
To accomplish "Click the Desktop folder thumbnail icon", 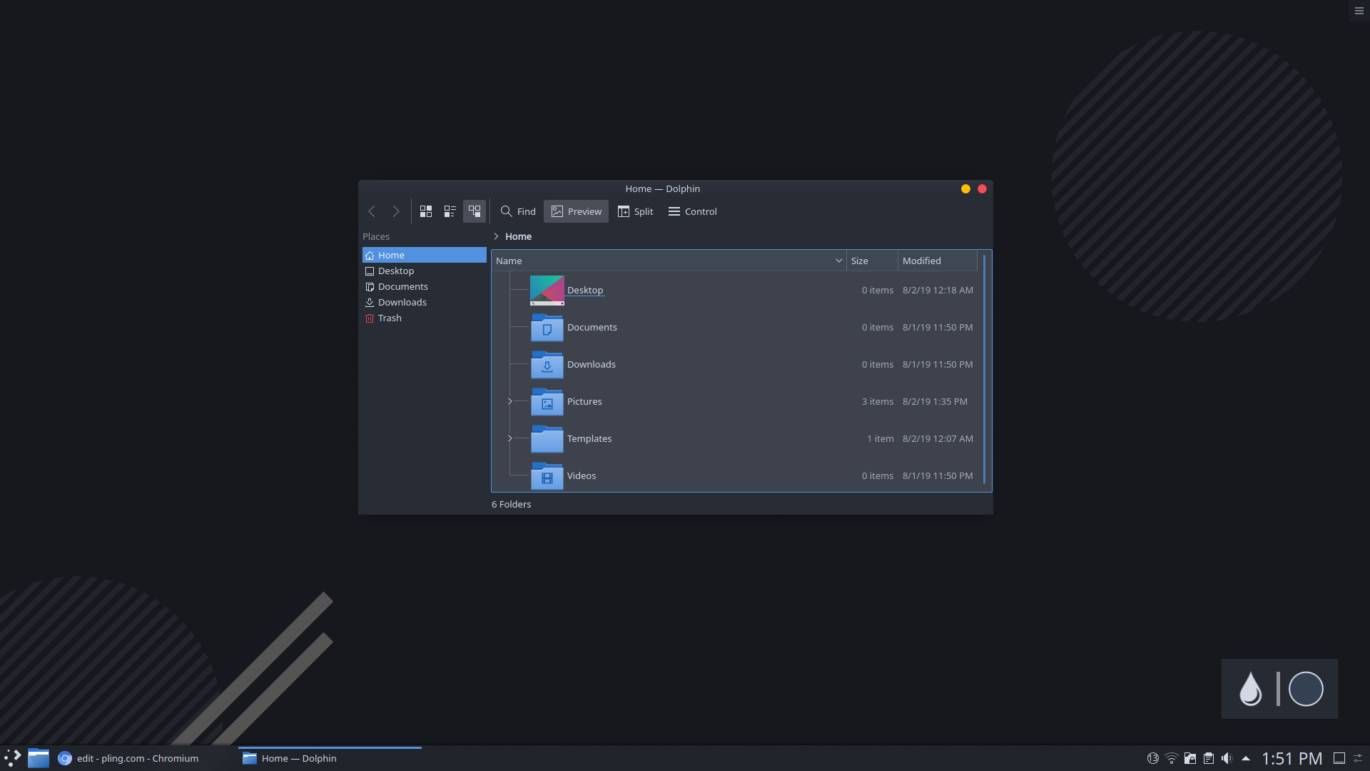I will (x=547, y=290).
